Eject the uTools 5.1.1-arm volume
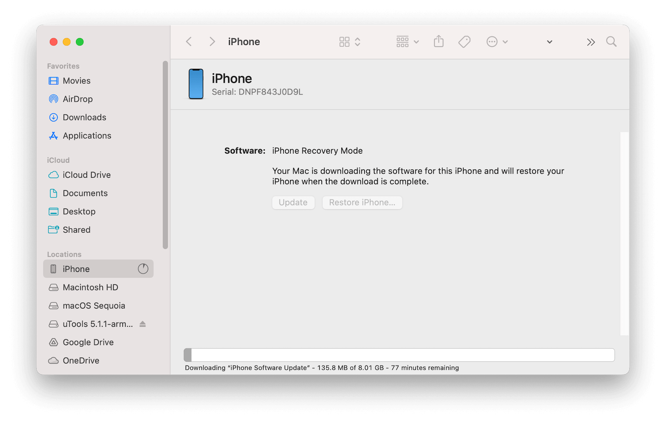The width and height of the screenshot is (666, 423). 143,324
